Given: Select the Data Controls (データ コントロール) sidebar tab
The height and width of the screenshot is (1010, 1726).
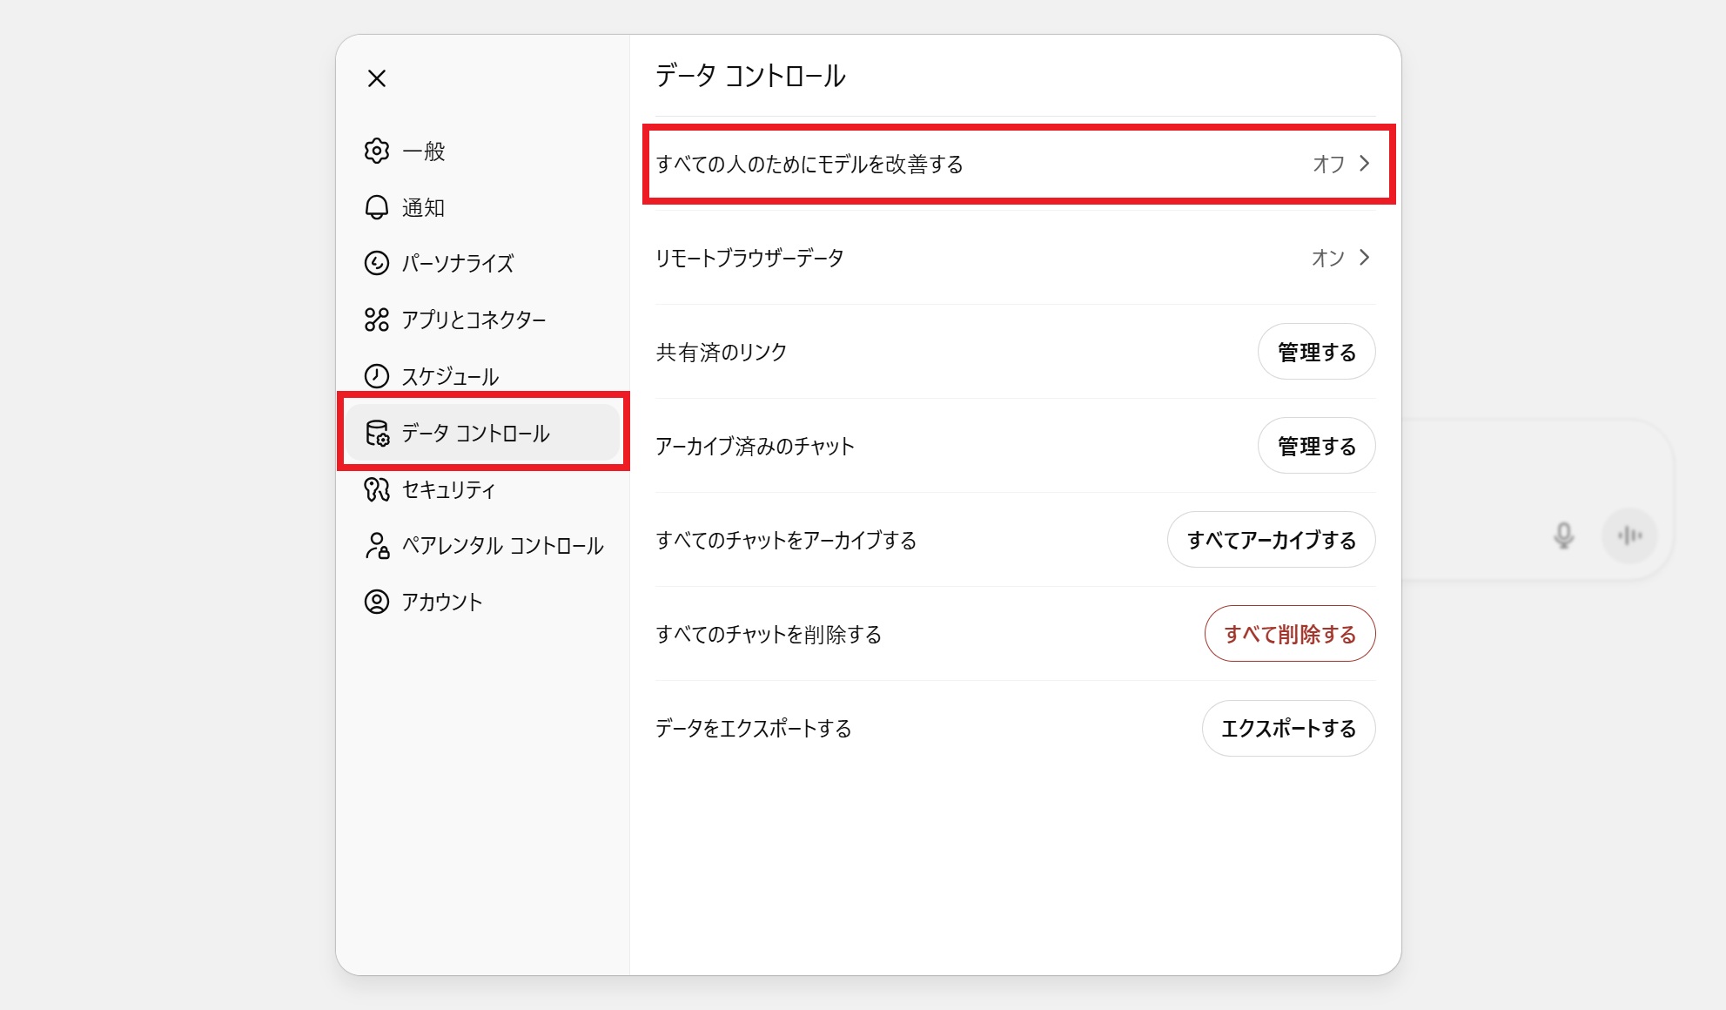Looking at the screenshot, I should click(475, 433).
